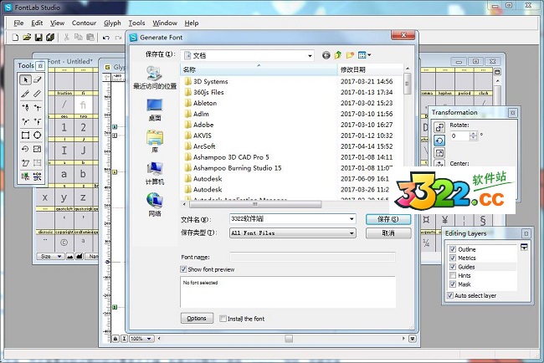
Task: Open the View menu
Action: 57,23
